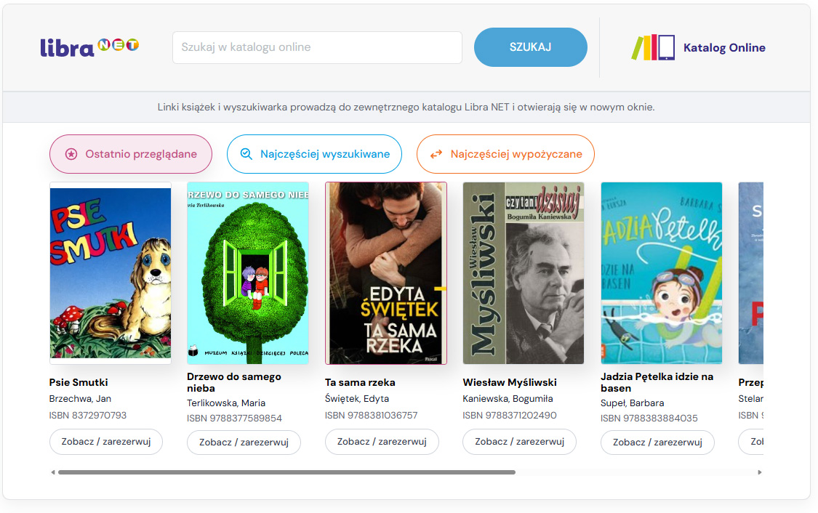Click the SZUKAJ button
Screen dimensions: 818x513
click(531, 47)
